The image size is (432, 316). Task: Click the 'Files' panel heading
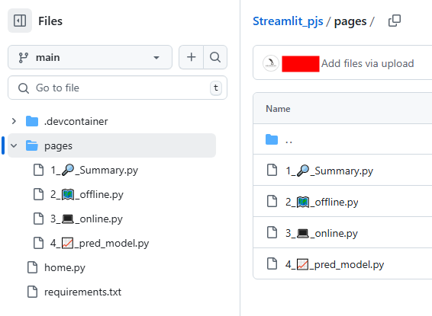point(50,21)
